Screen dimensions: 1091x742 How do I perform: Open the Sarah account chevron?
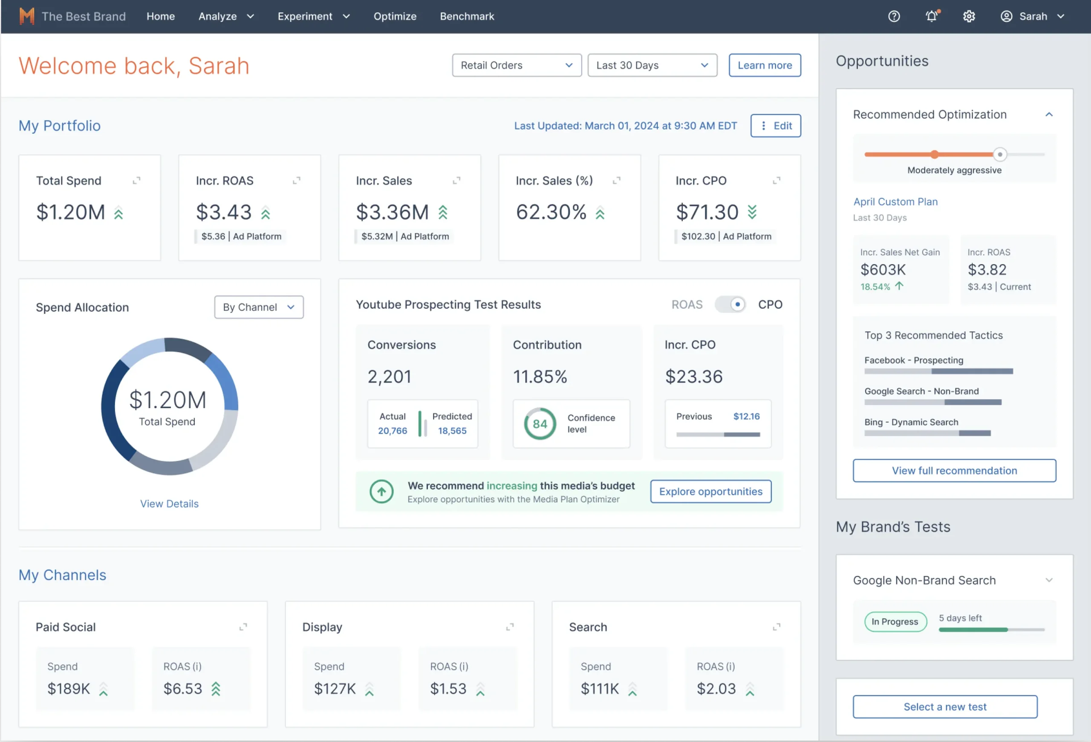(x=1061, y=17)
